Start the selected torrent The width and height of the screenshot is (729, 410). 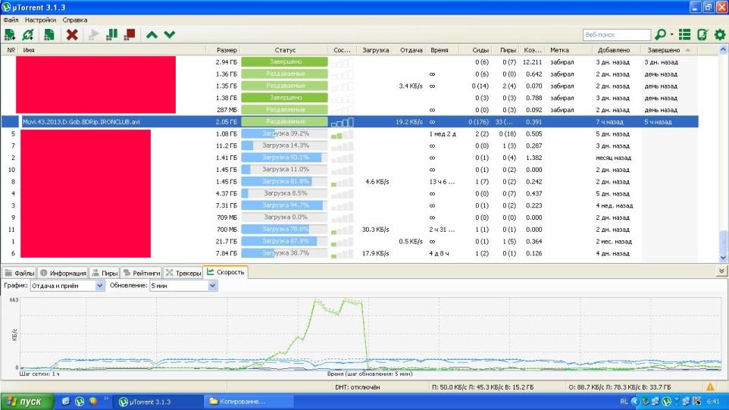[x=93, y=34]
